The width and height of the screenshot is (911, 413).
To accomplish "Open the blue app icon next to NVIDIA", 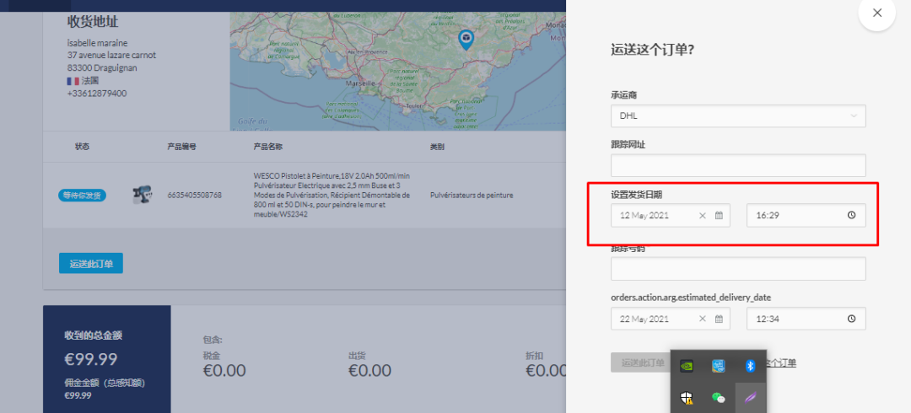I will tap(718, 366).
